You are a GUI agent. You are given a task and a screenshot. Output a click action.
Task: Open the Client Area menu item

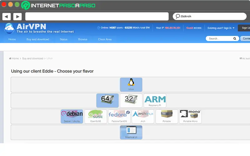point(105,39)
